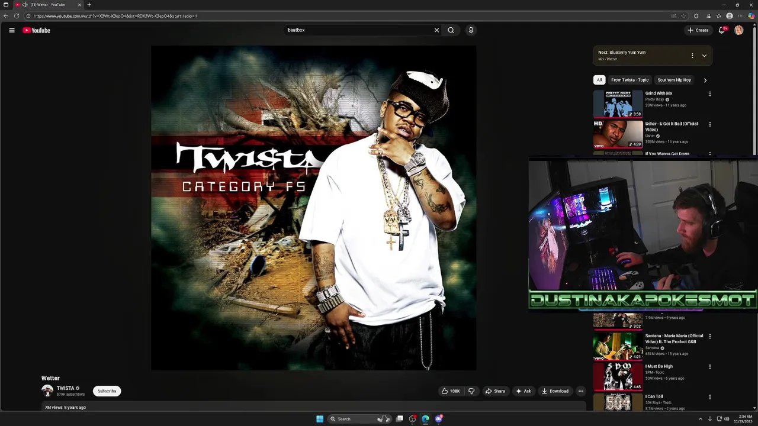Open the OBS taskbar icon

click(413, 419)
